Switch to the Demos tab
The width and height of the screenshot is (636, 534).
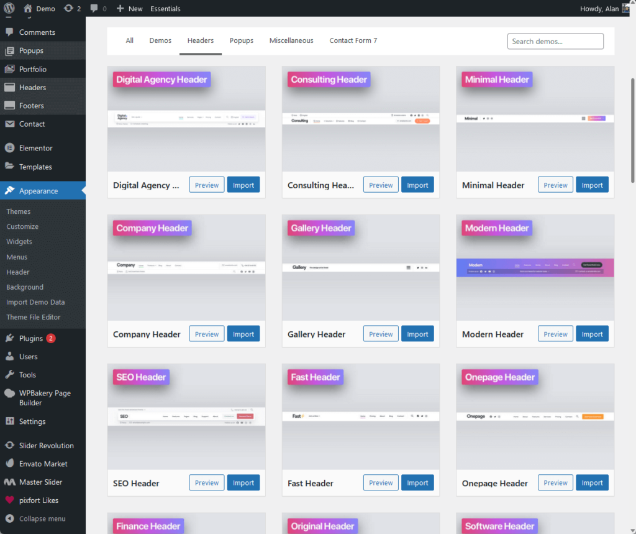point(160,40)
